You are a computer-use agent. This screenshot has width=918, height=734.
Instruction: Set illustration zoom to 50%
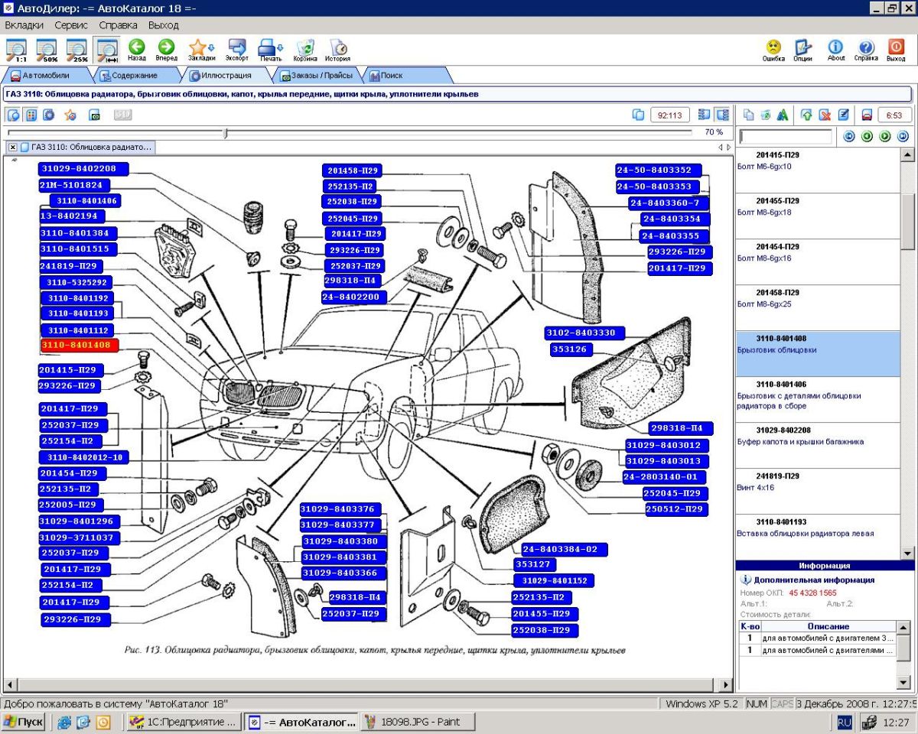click(x=47, y=50)
